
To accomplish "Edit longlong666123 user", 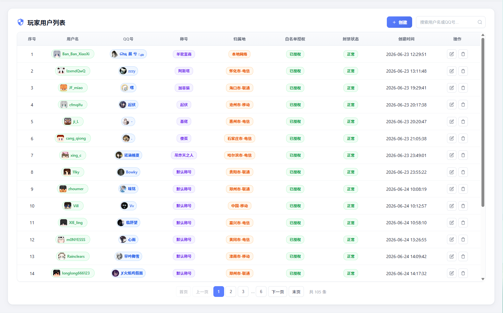I will [x=452, y=273].
